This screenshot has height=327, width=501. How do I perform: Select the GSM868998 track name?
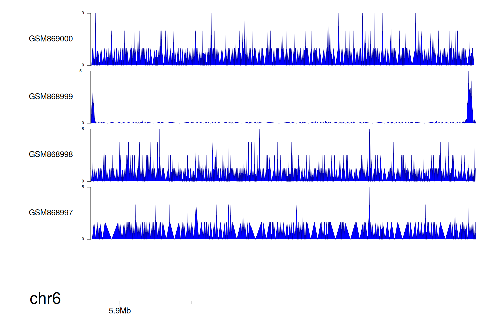[51, 154]
